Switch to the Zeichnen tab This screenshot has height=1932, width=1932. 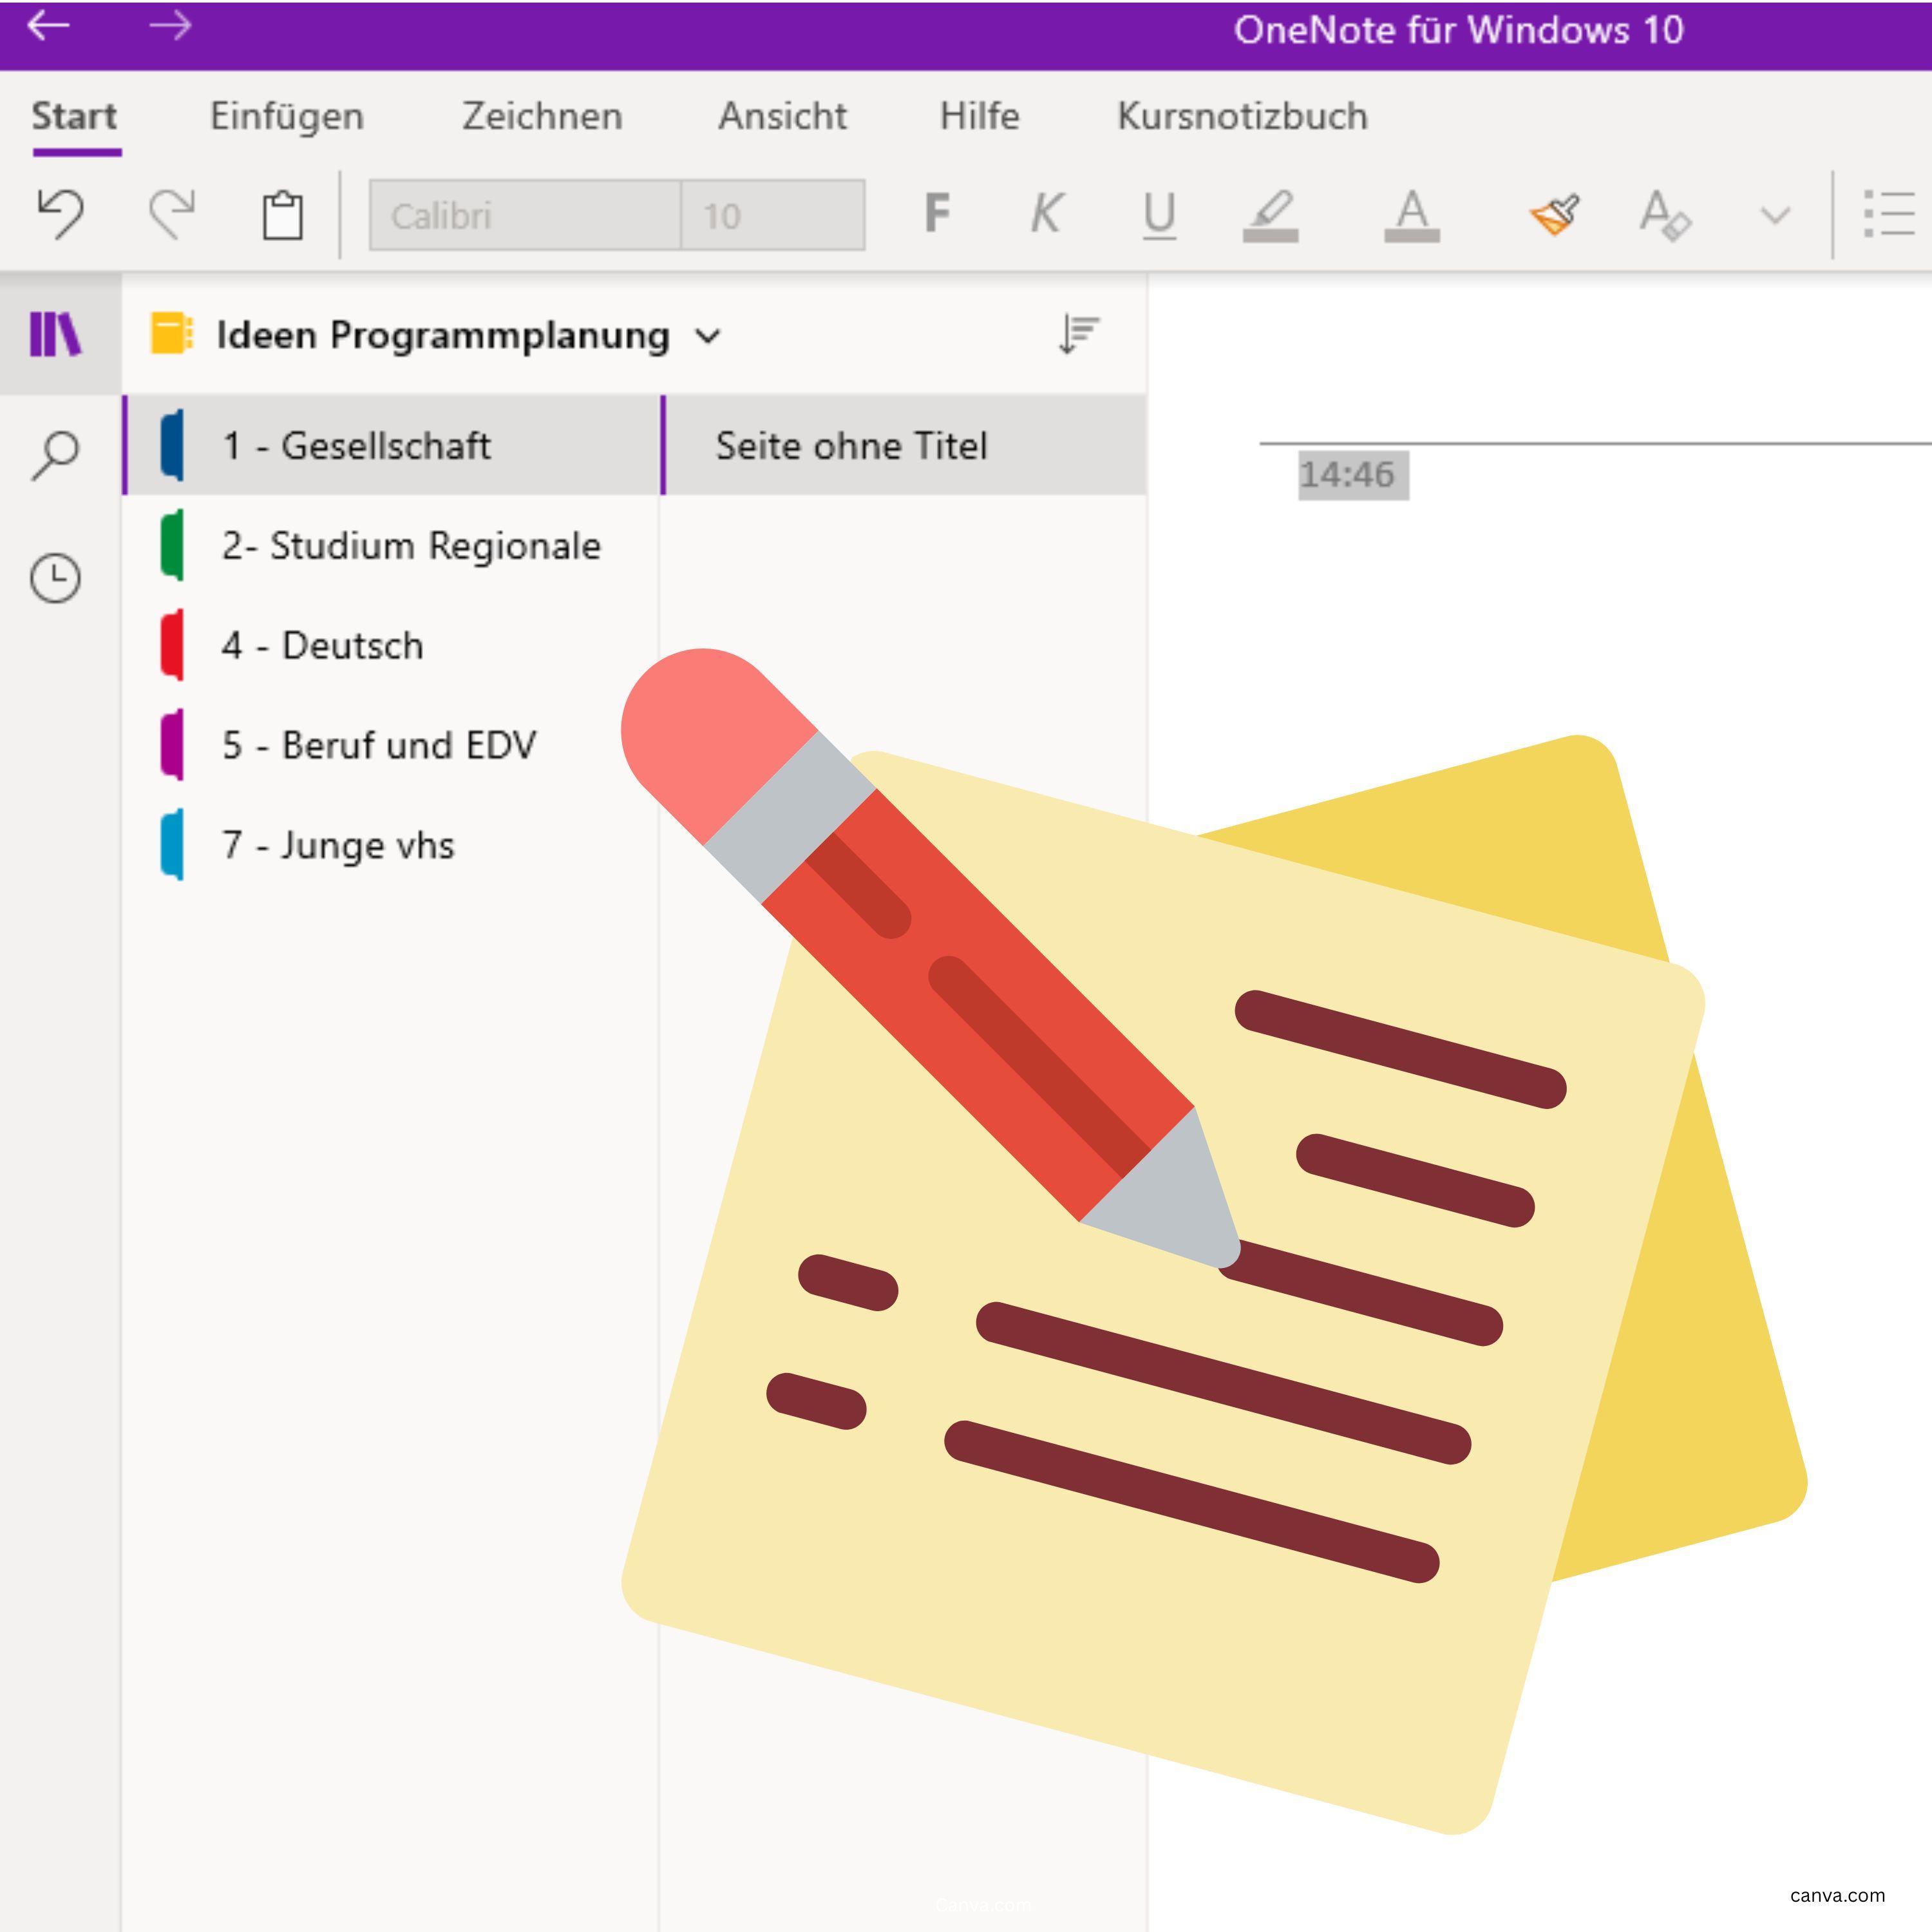click(x=542, y=116)
